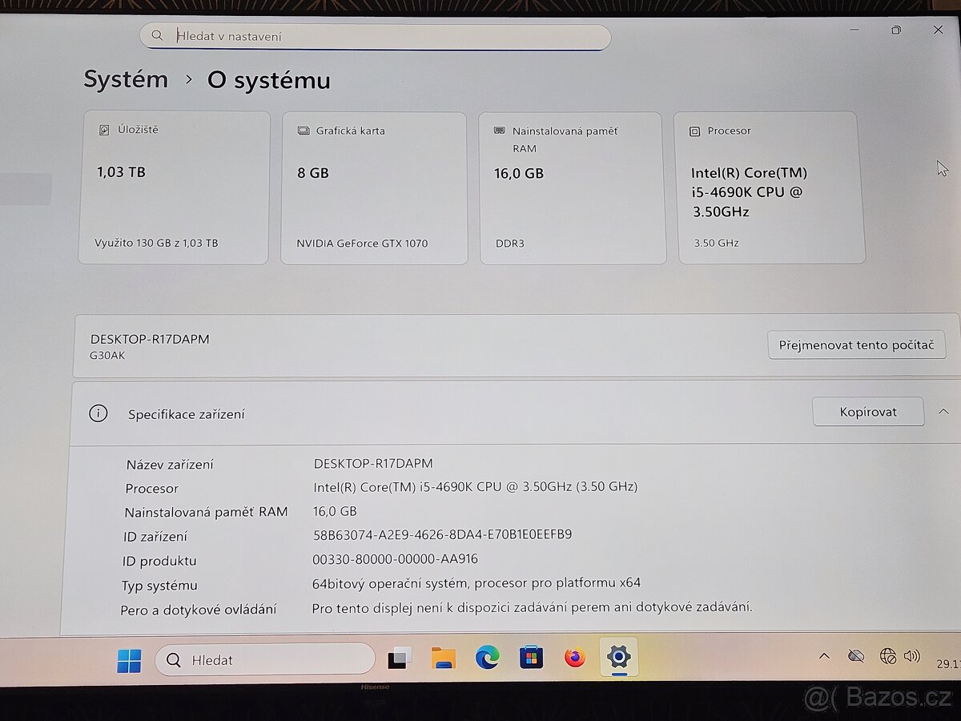Click the taskbar Hledat search box

point(264,659)
